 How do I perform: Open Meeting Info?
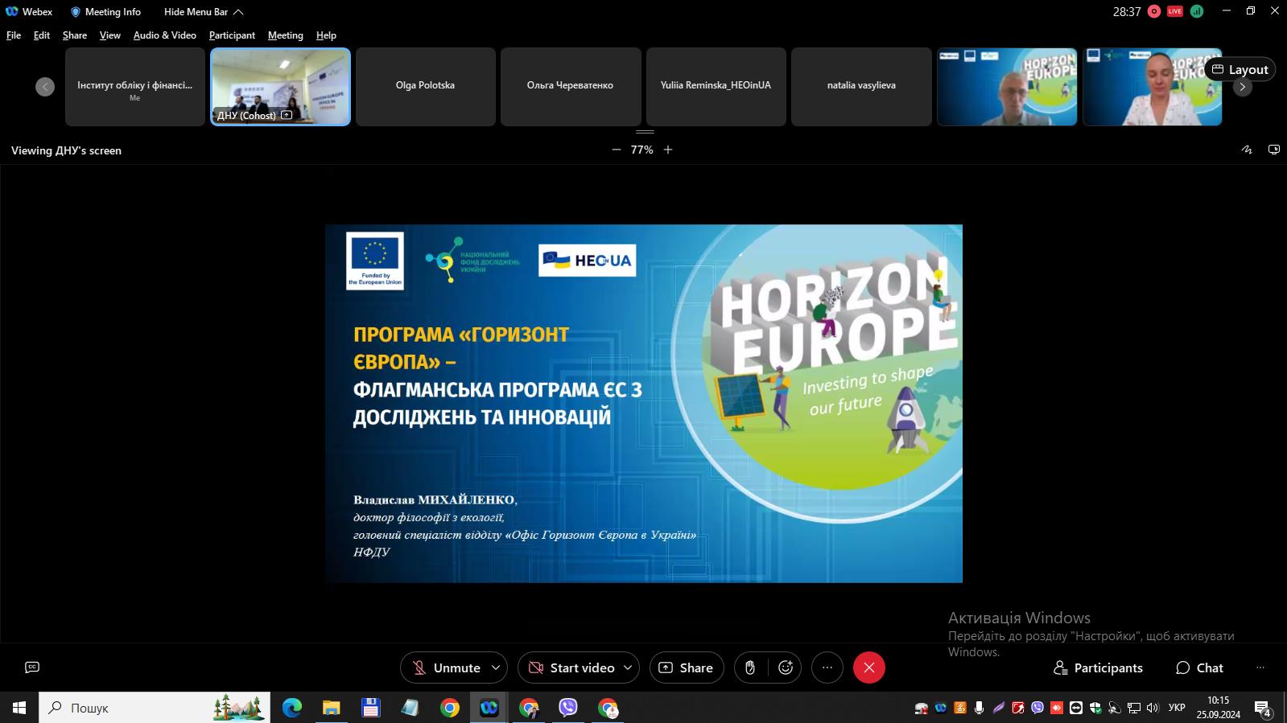coord(105,11)
